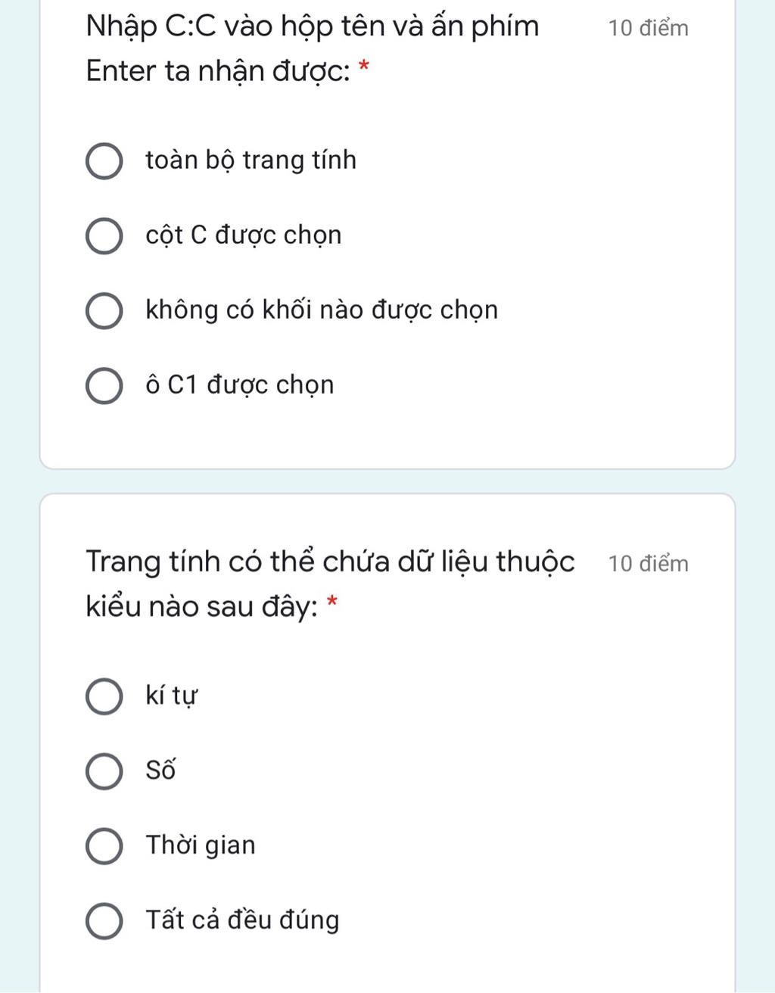Choose the 'cột C được chọn' radio circle
Image resolution: width=775 pixels, height=993 pixels.
point(104,236)
